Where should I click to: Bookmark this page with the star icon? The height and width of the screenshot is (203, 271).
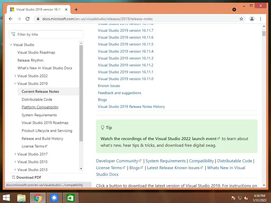pos(241,19)
